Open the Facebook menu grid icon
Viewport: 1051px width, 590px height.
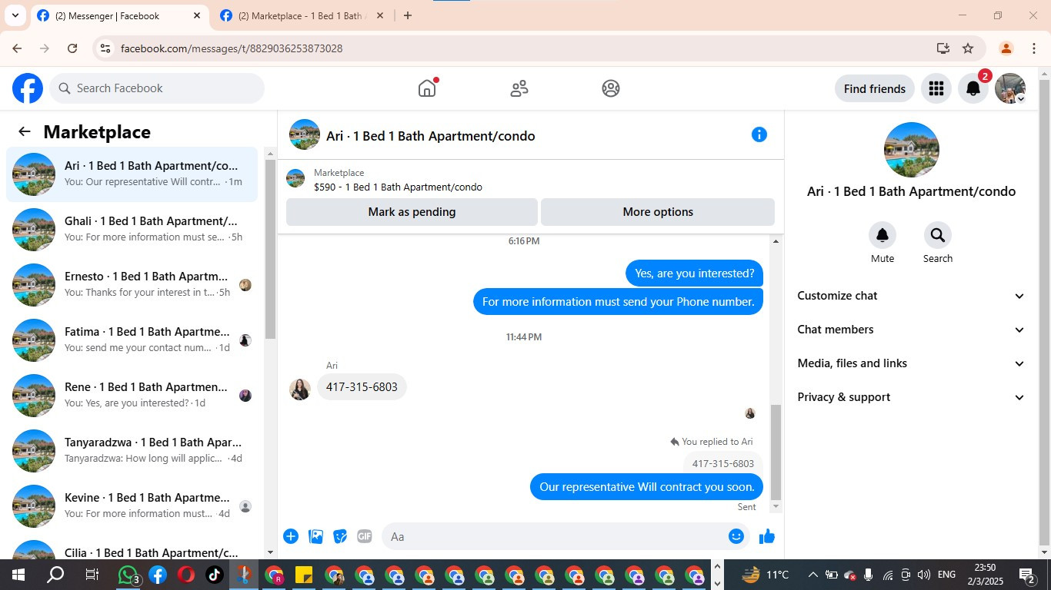click(x=936, y=88)
